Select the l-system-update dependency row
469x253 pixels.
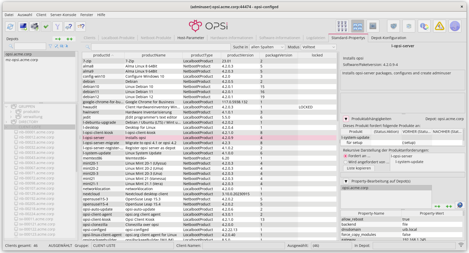click(x=401, y=137)
